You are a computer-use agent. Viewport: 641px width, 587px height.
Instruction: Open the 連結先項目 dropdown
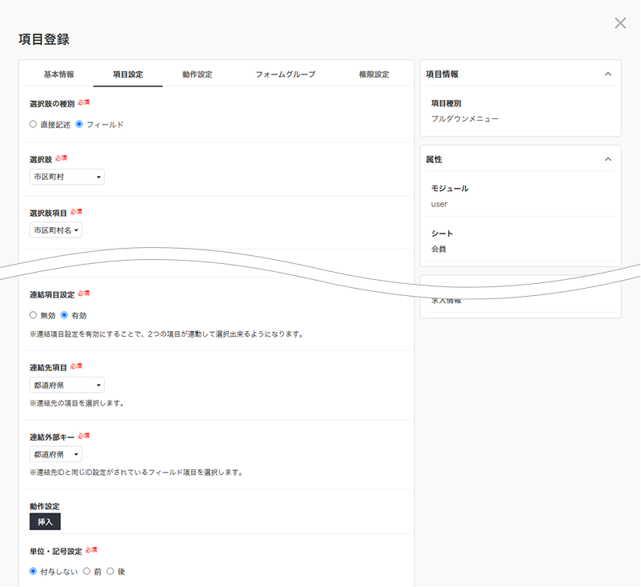pyautogui.click(x=66, y=385)
